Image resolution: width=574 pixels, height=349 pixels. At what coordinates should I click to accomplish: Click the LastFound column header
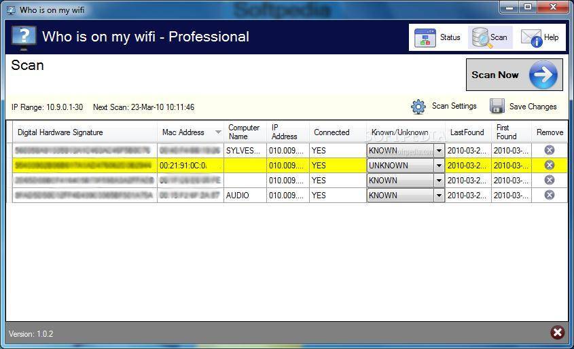[468, 132]
